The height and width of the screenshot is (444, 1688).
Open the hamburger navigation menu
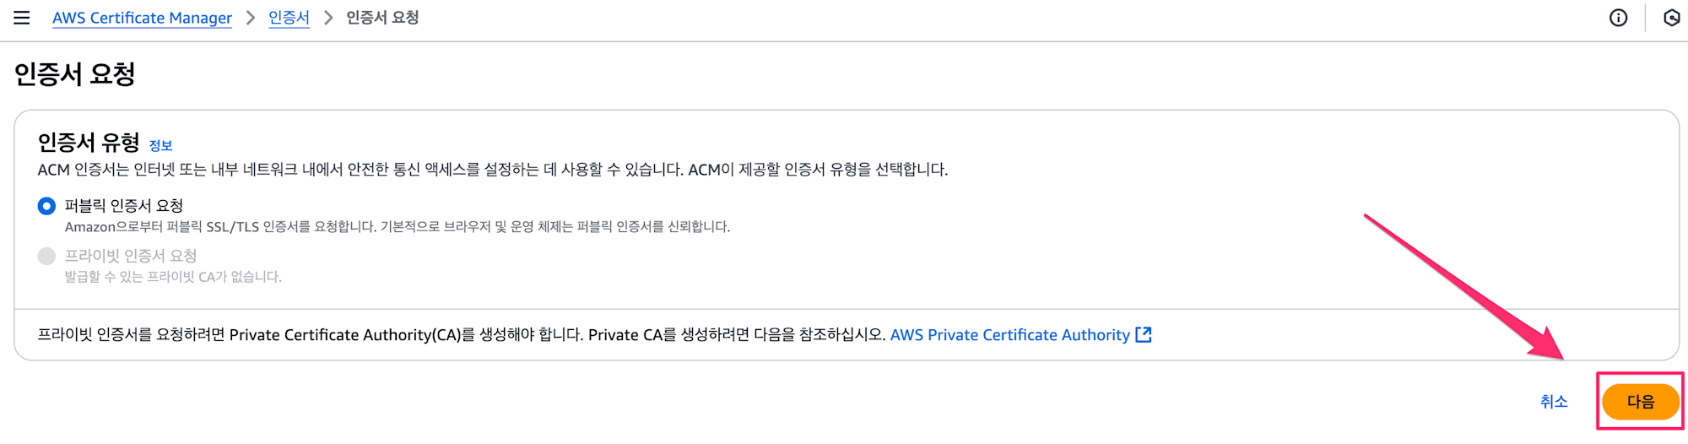click(22, 18)
